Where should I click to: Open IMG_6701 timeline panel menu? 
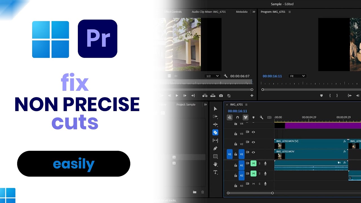coord(246,105)
